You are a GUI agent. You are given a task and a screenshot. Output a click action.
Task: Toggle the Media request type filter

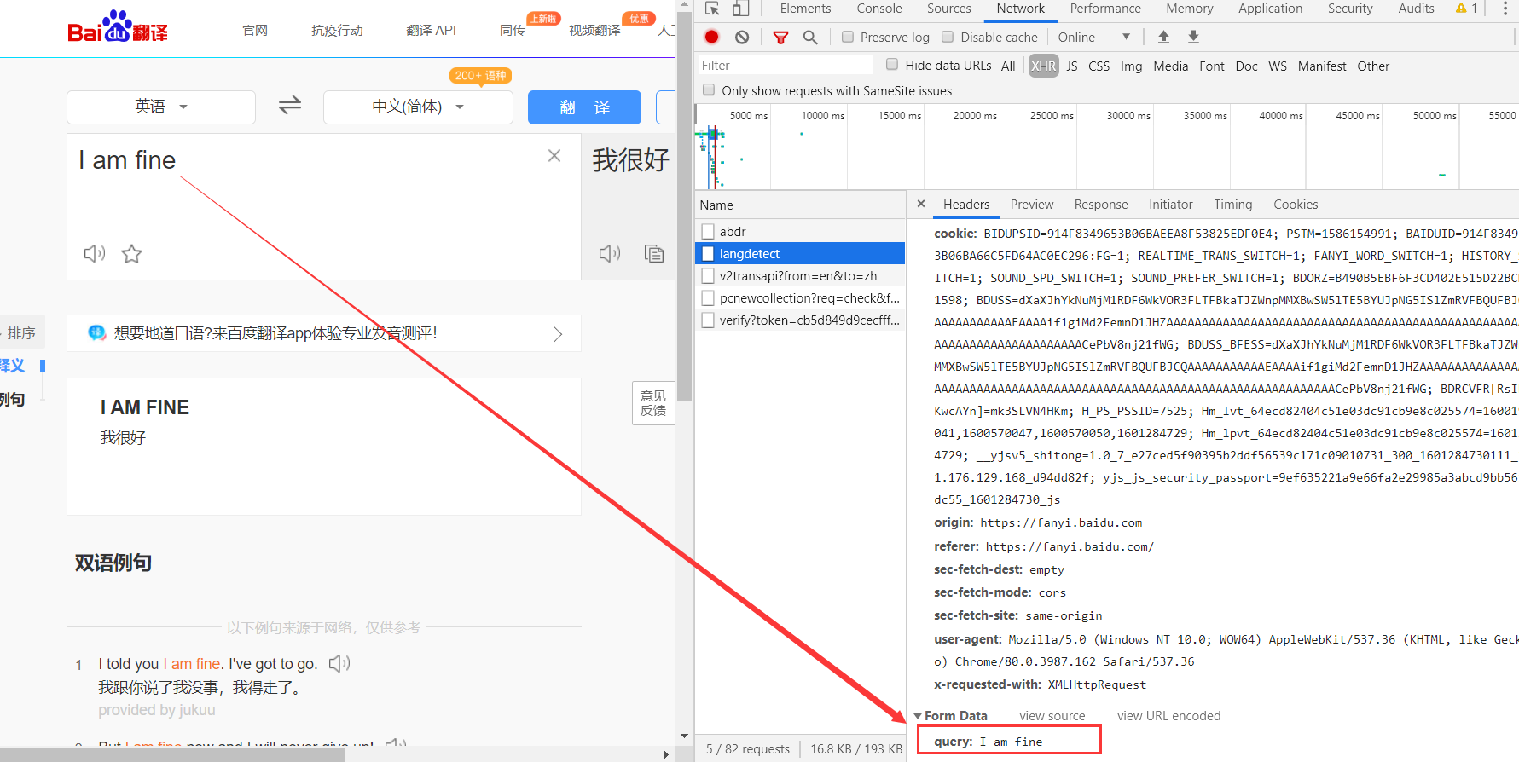1170,66
